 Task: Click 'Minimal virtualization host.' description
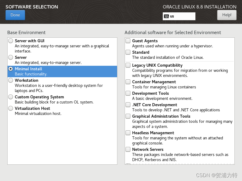pyautogui.click(x=38, y=114)
